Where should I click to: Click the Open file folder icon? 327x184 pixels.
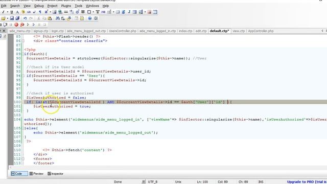tap(3, 18)
